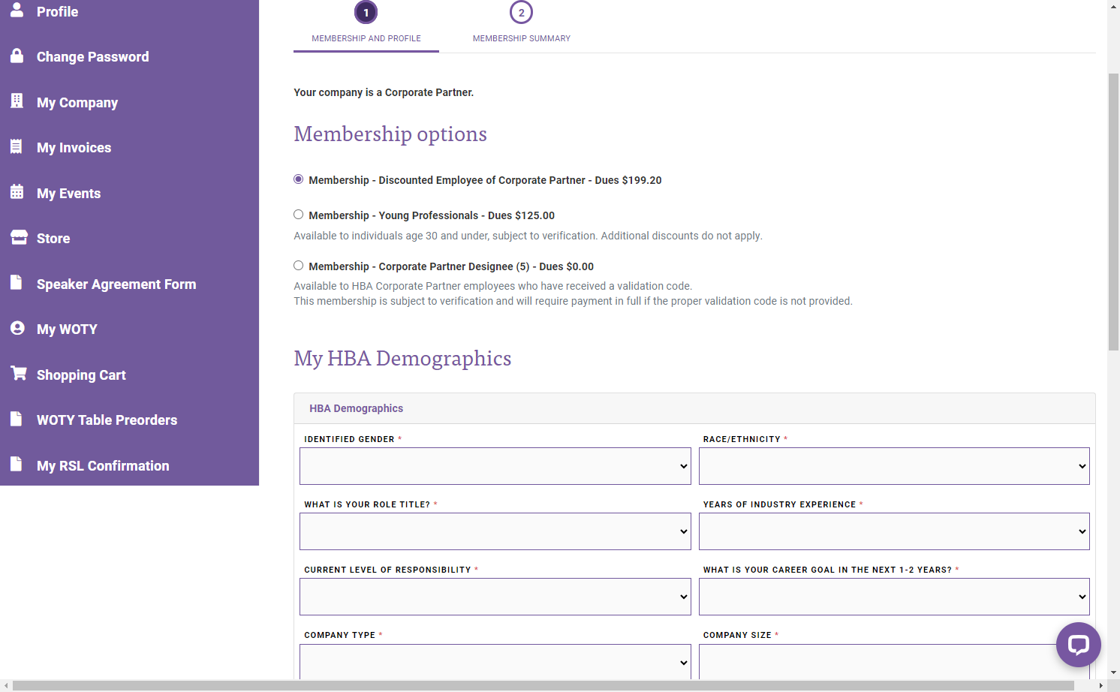Open the Profile menu item
Image resolution: width=1120 pixels, height=692 pixels.
pos(57,11)
